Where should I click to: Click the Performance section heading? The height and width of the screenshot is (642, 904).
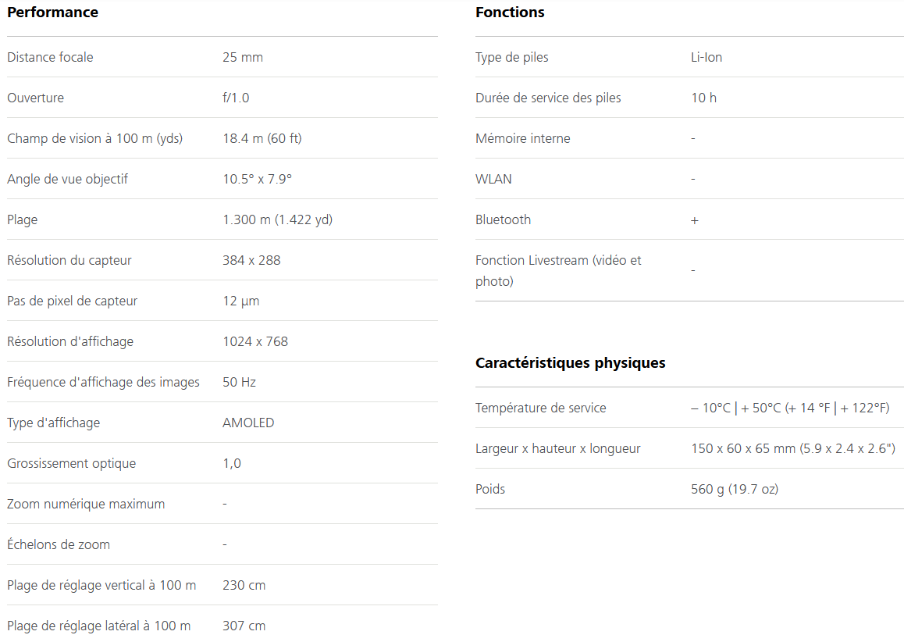pos(52,12)
